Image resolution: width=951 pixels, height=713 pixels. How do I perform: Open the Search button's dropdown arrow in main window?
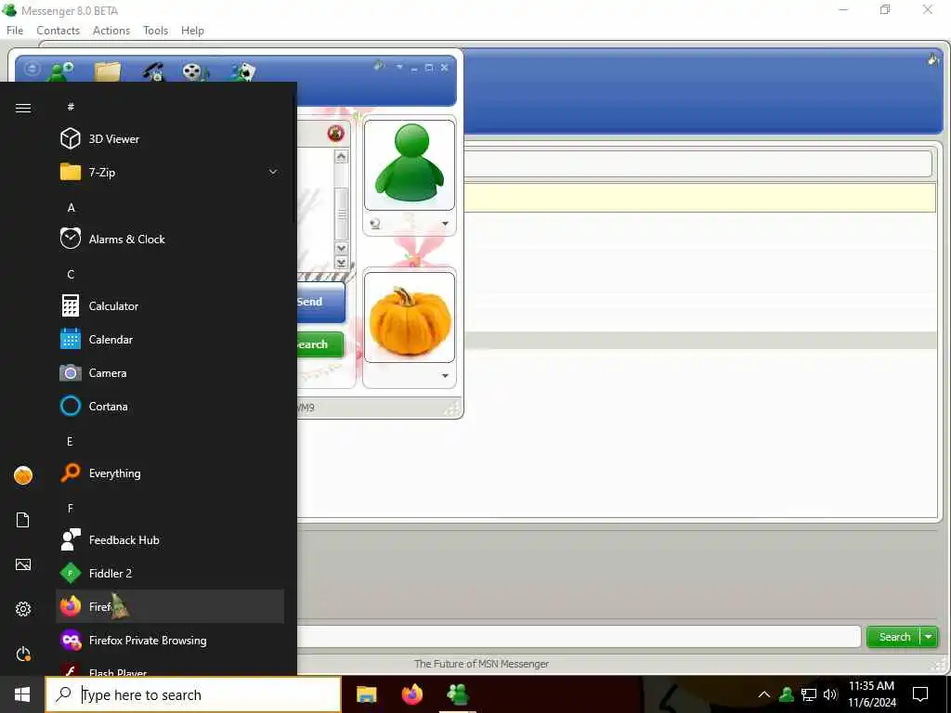coord(929,637)
